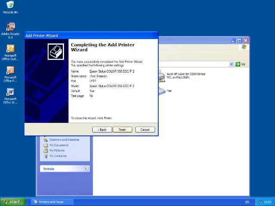This screenshot has height=206, width=275.
Task: Click Printers and Faxes taskbar button
Action: (52, 202)
